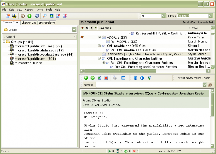Open the Search magnifier tool
Screen dimensions: 216x154
pos(45,16)
